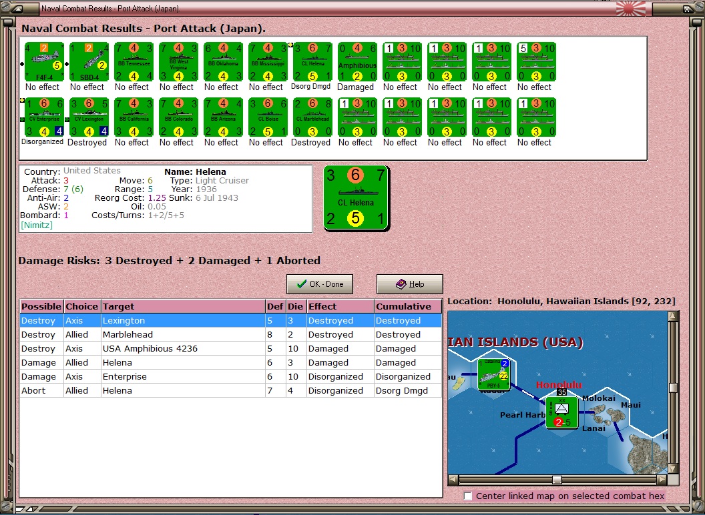Select the Honolulu infantry unit on map
The width and height of the screenshot is (705, 515).
pos(561,411)
